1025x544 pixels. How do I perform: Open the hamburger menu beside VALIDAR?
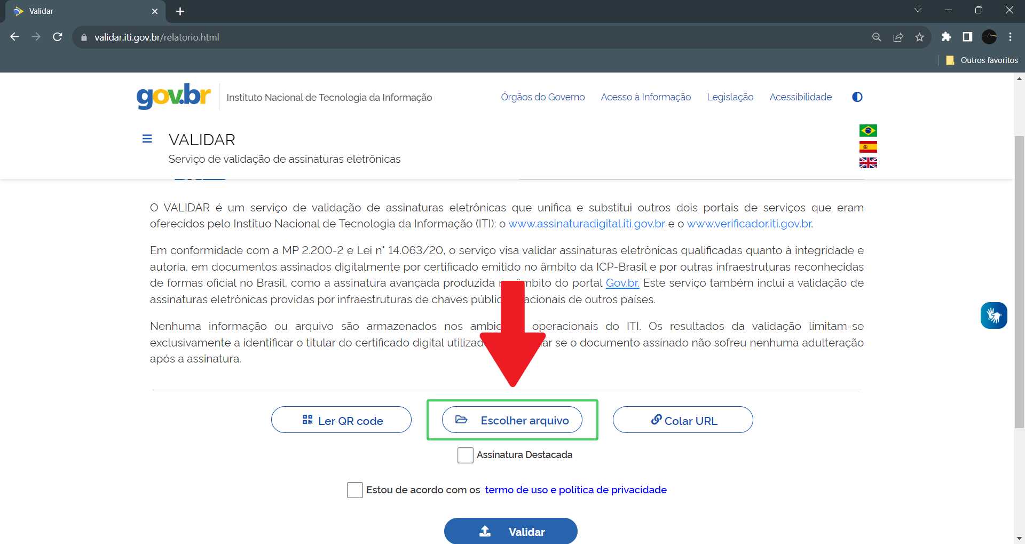click(147, 139)
